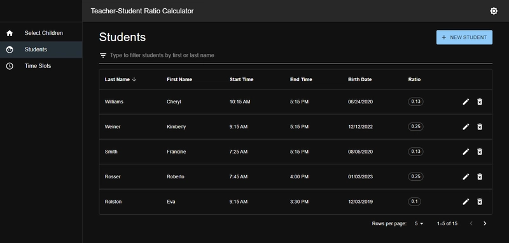This screenshot has height=243, width=509.
Task: Delete the Weiner student row
Action: point(480,126)
